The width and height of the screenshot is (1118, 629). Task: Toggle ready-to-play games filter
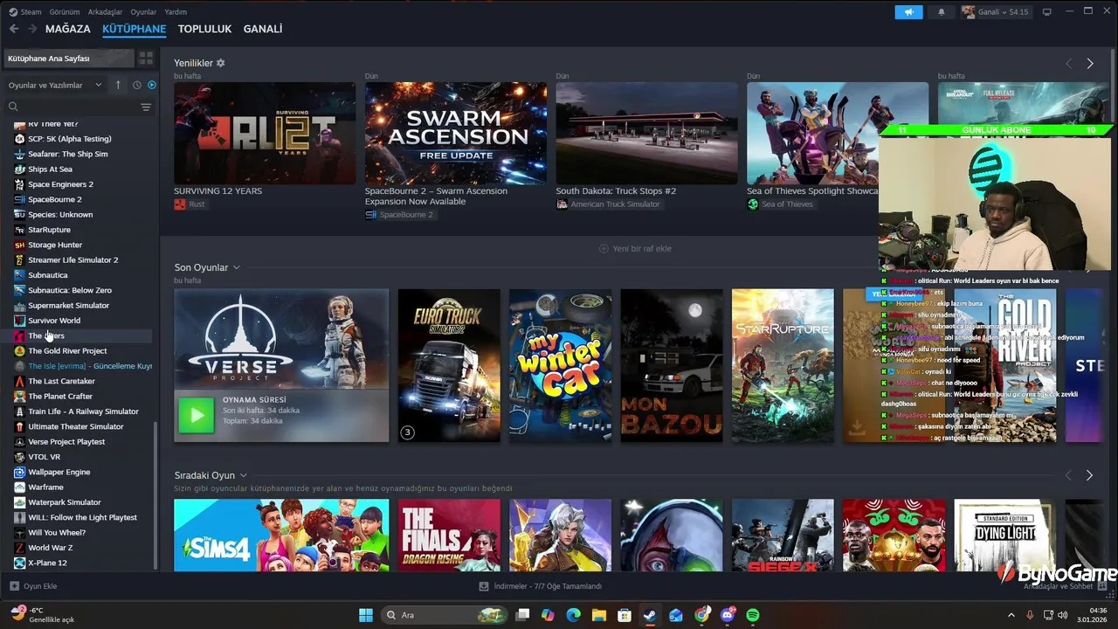coord(152,85)
